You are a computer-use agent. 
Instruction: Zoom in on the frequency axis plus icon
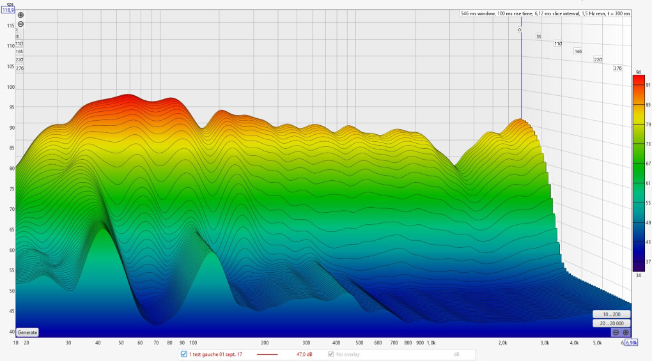pyautogui.click(x=626, y=332)
